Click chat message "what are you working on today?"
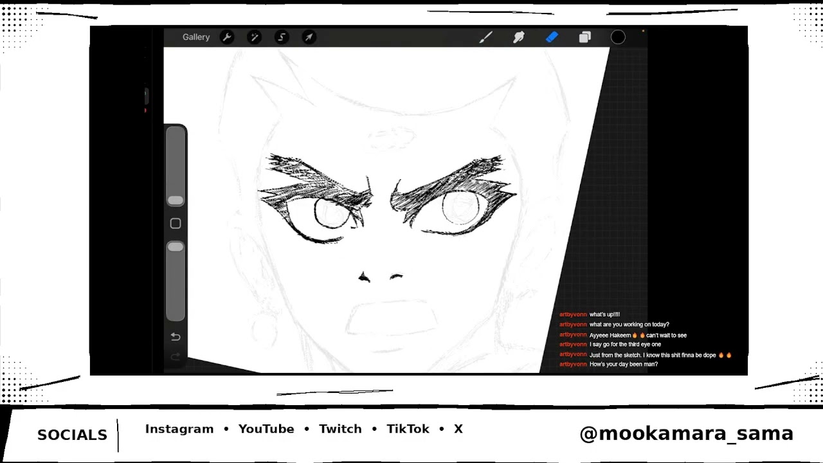 click(629, 325)
